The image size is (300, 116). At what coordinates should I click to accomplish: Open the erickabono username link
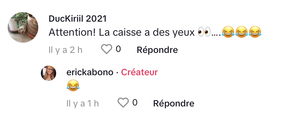pos(90,72)
